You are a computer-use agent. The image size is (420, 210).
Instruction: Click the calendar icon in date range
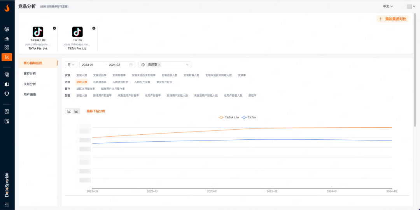tap(131, 65)
